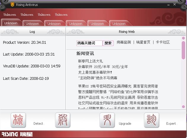Close the Rising Antivirus window
Image resolution: width=187 pixels, height=138 pixels.
[x=175, y=4]
